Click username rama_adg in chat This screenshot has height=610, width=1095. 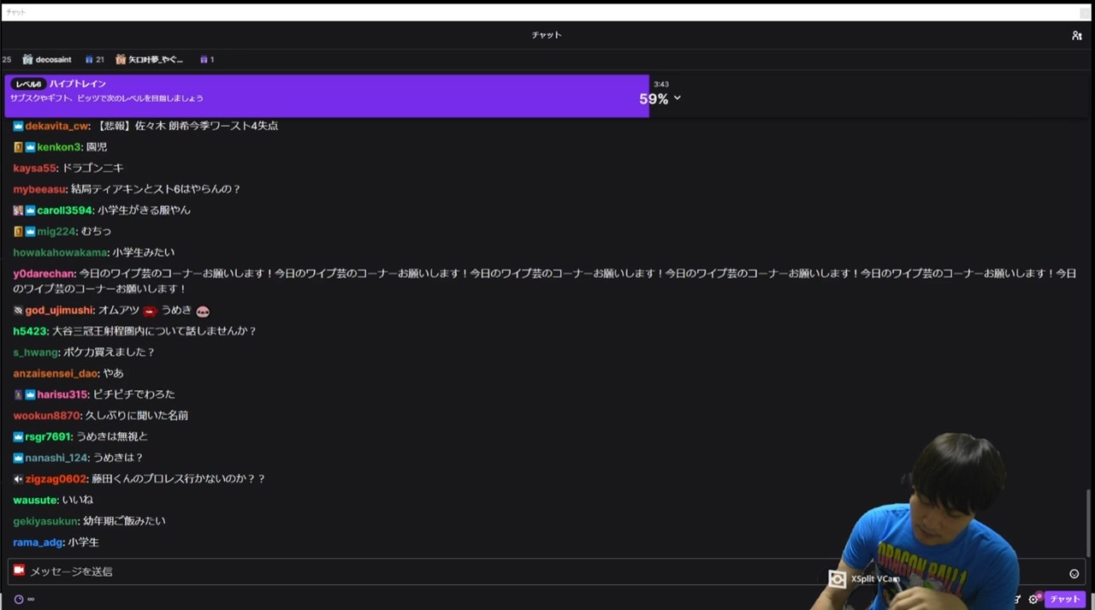[38, 542]
